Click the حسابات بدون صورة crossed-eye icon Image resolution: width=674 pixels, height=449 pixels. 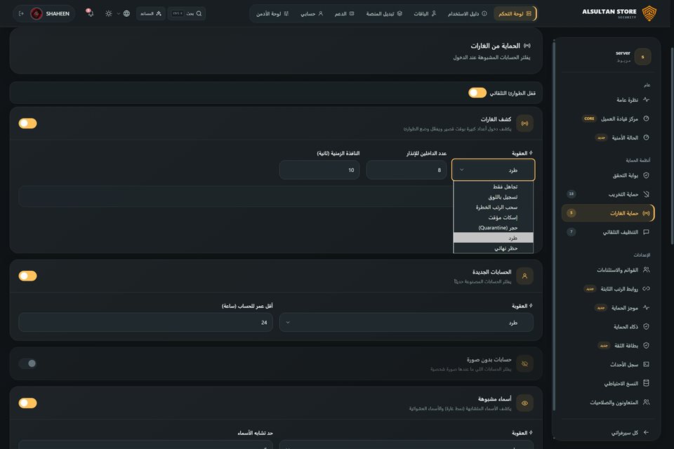coord(524,363)
